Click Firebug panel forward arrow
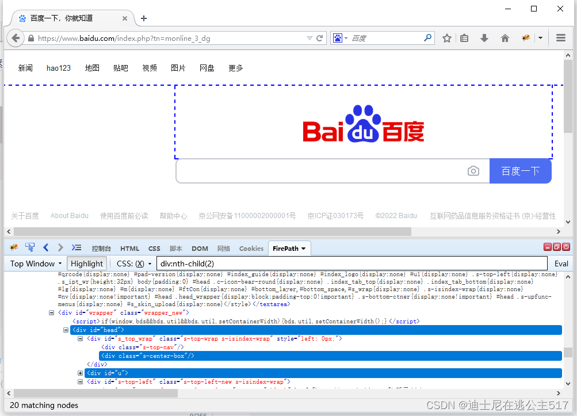Viewport: 577px width, 416px height. (x=61, y=247)
